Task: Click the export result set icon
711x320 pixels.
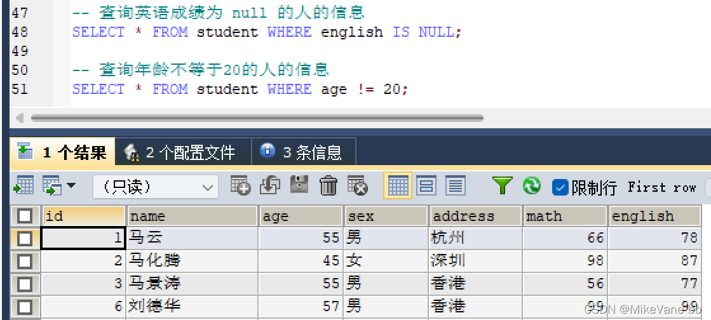Action: [24, 186]
